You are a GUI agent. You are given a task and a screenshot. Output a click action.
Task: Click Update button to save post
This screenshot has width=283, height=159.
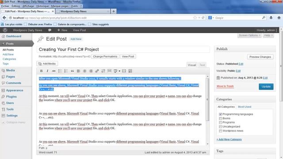pyautogui.click(x=266, y=87)
